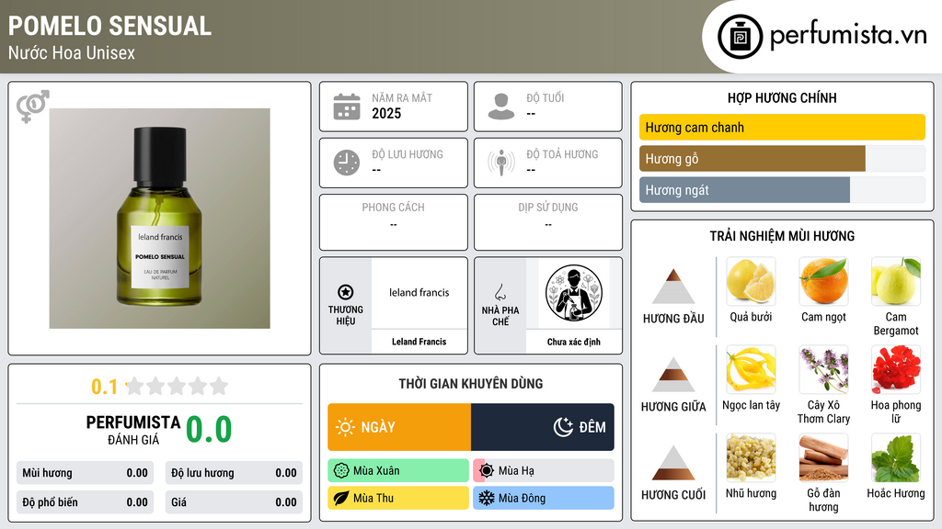The width and height of the screenshot is (942, 529).
Task: Open the Quả bưởi note image
Action: [x=751, y=282]
